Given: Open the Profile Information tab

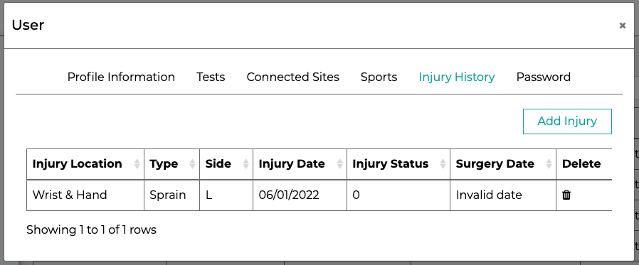Looking at the screenshot, I should pyautogui.click(x=121, y=77).
